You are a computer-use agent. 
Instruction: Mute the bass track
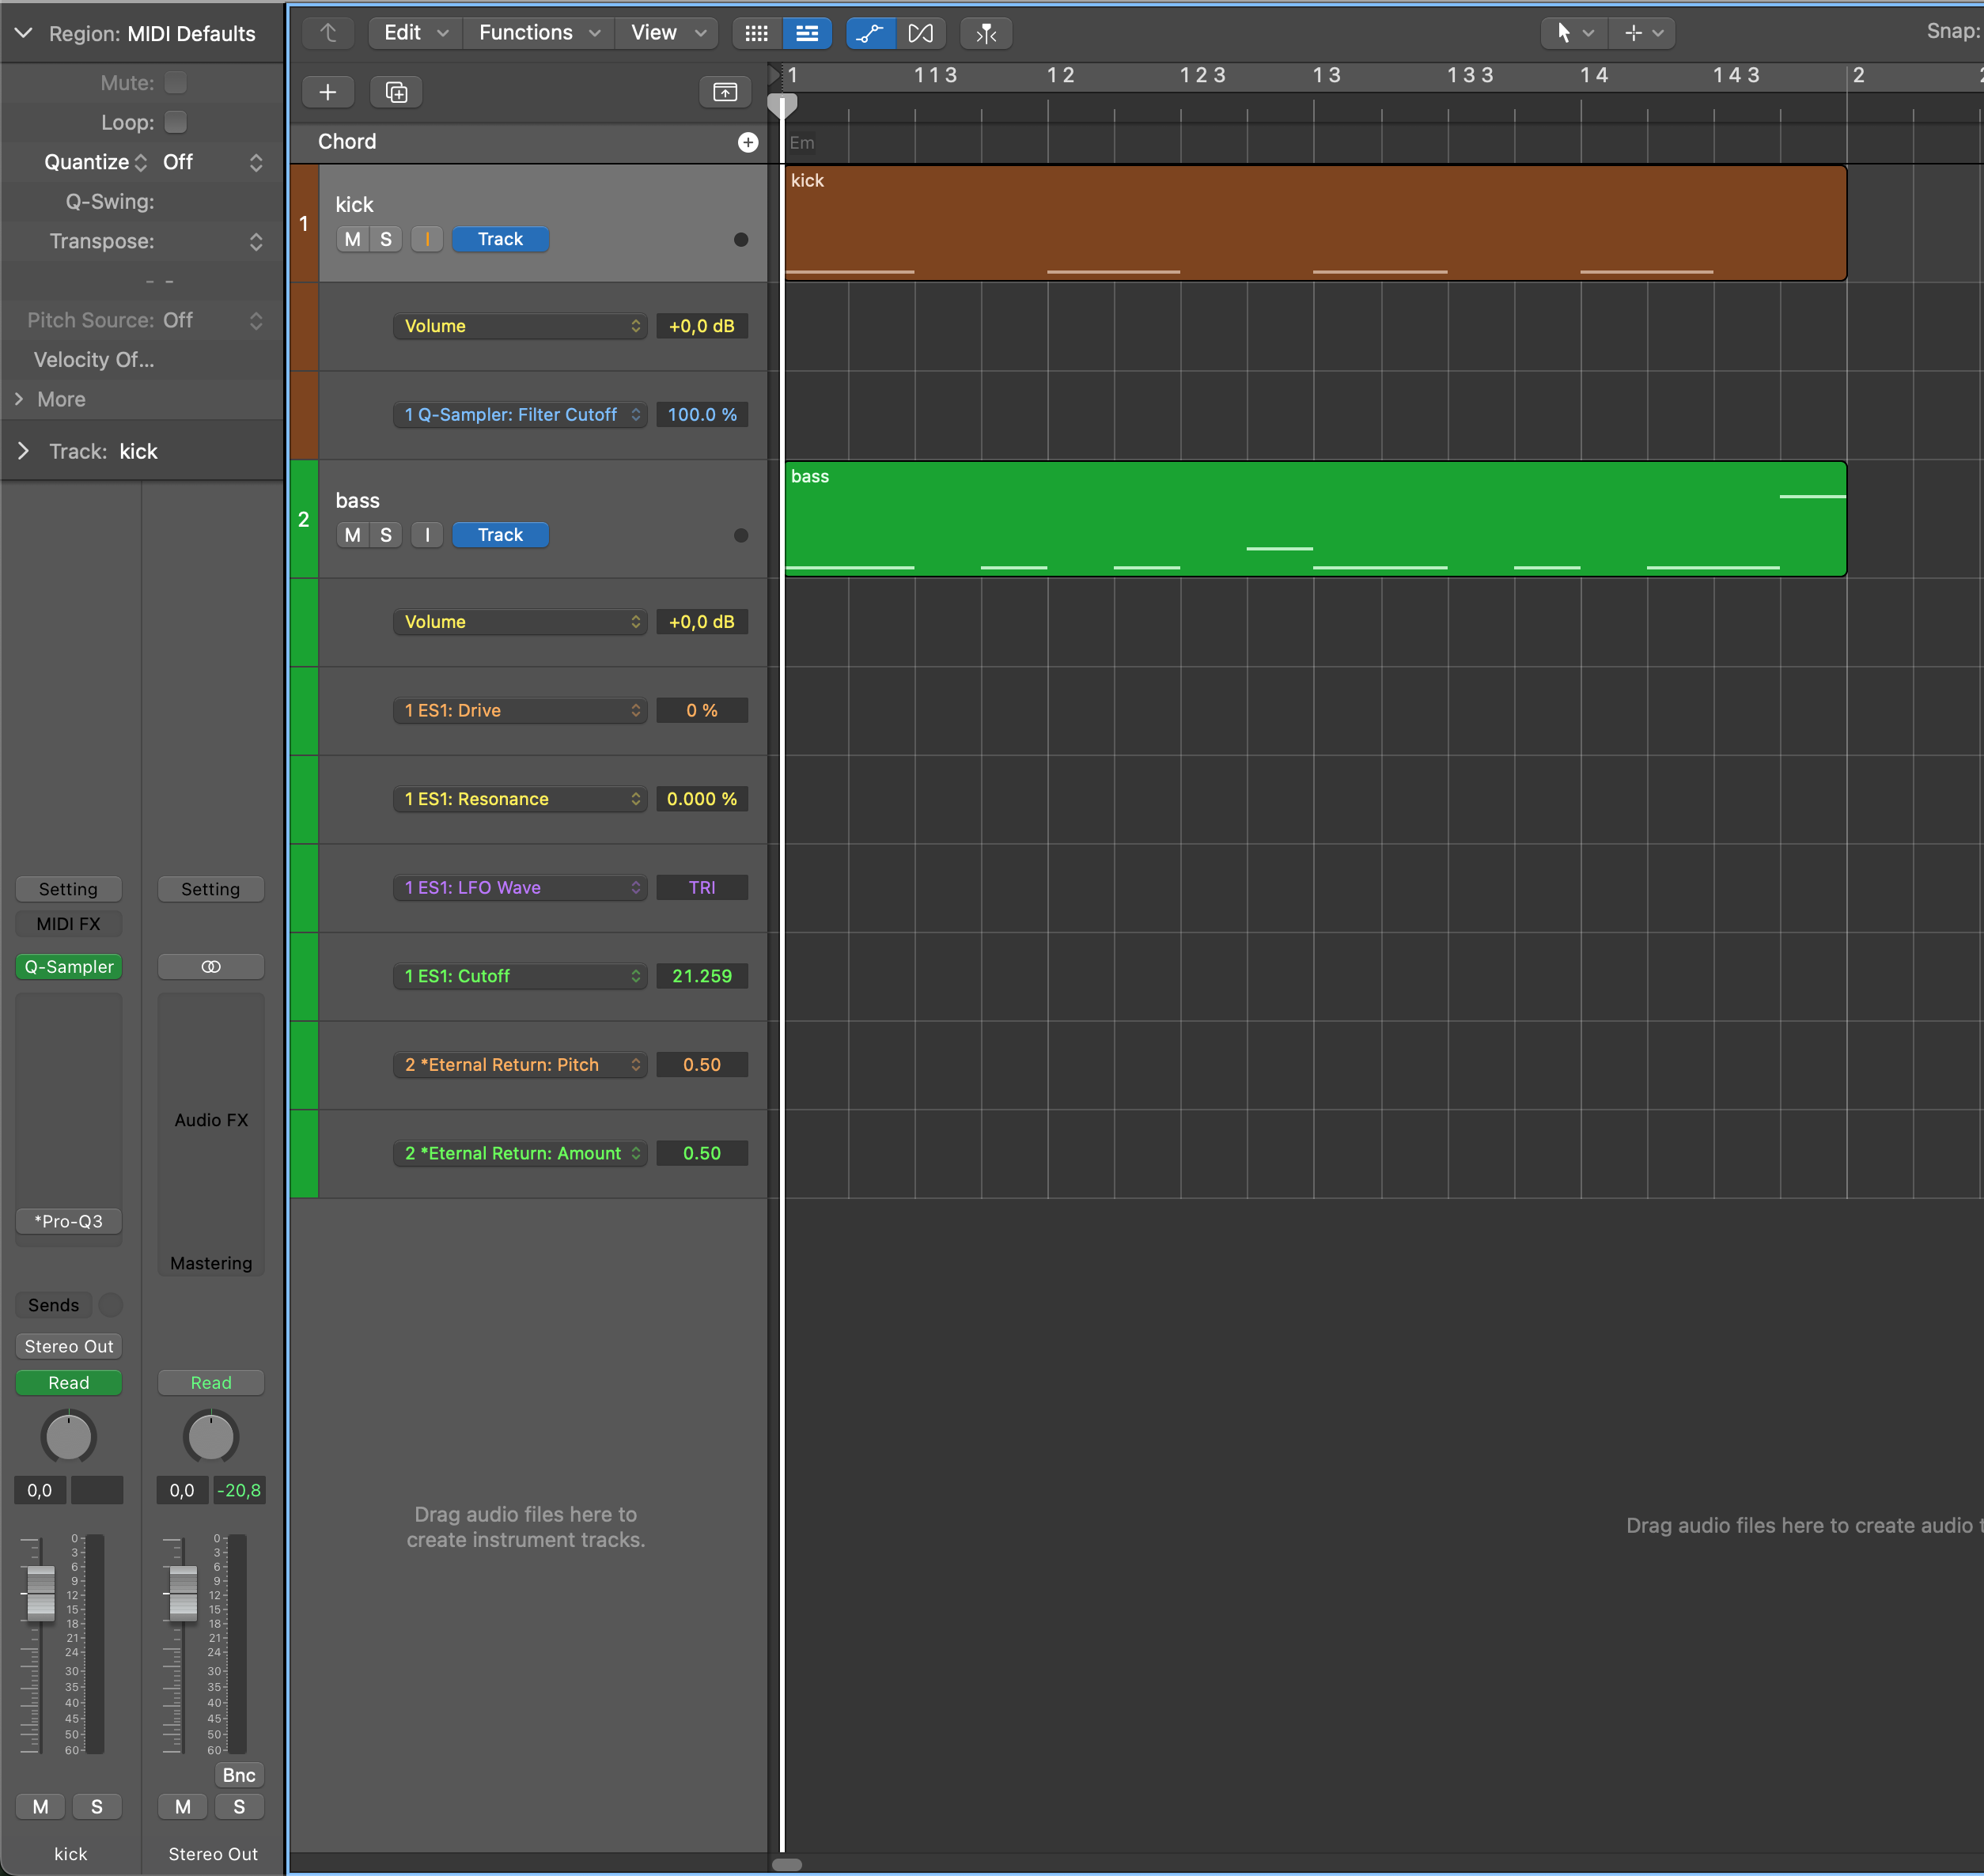352,535
